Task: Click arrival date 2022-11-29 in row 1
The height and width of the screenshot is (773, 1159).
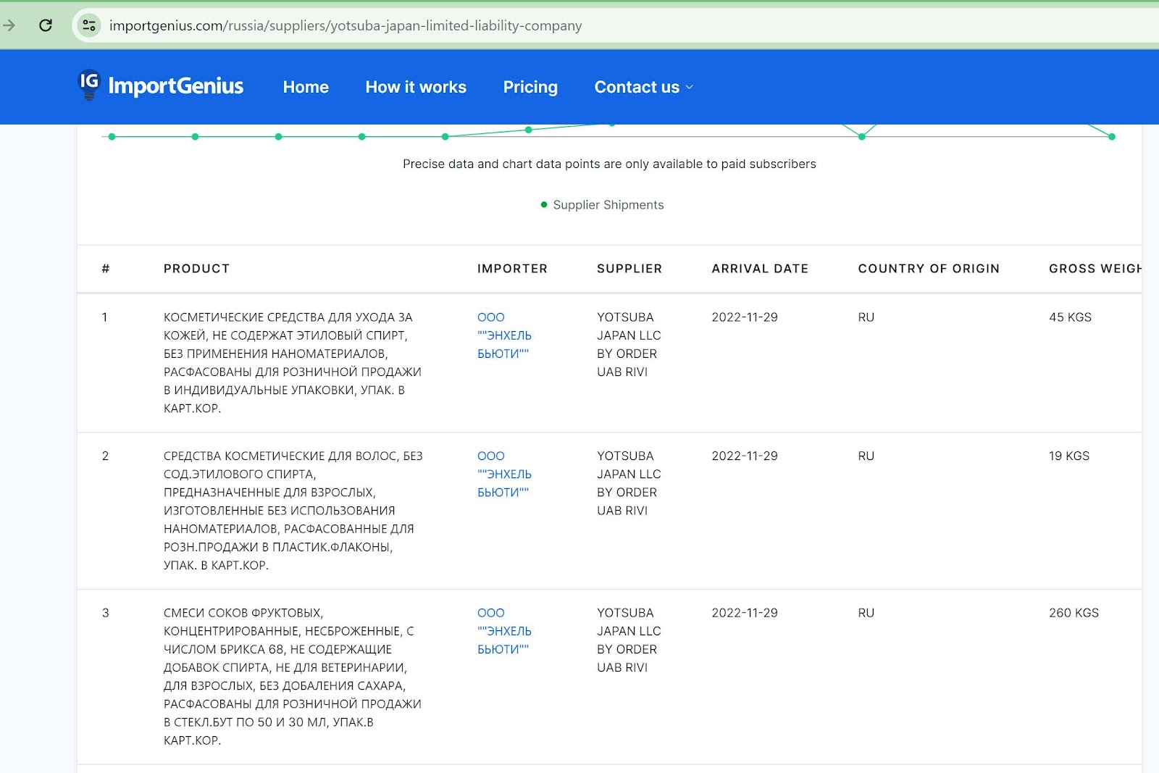Action: click(745, 317)
